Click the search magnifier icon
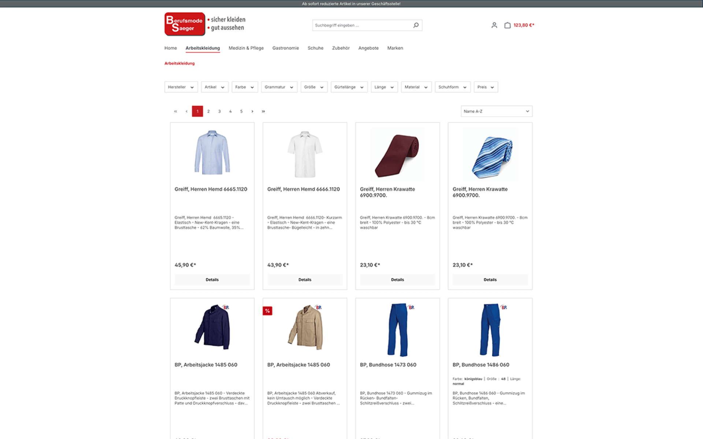 416,25
